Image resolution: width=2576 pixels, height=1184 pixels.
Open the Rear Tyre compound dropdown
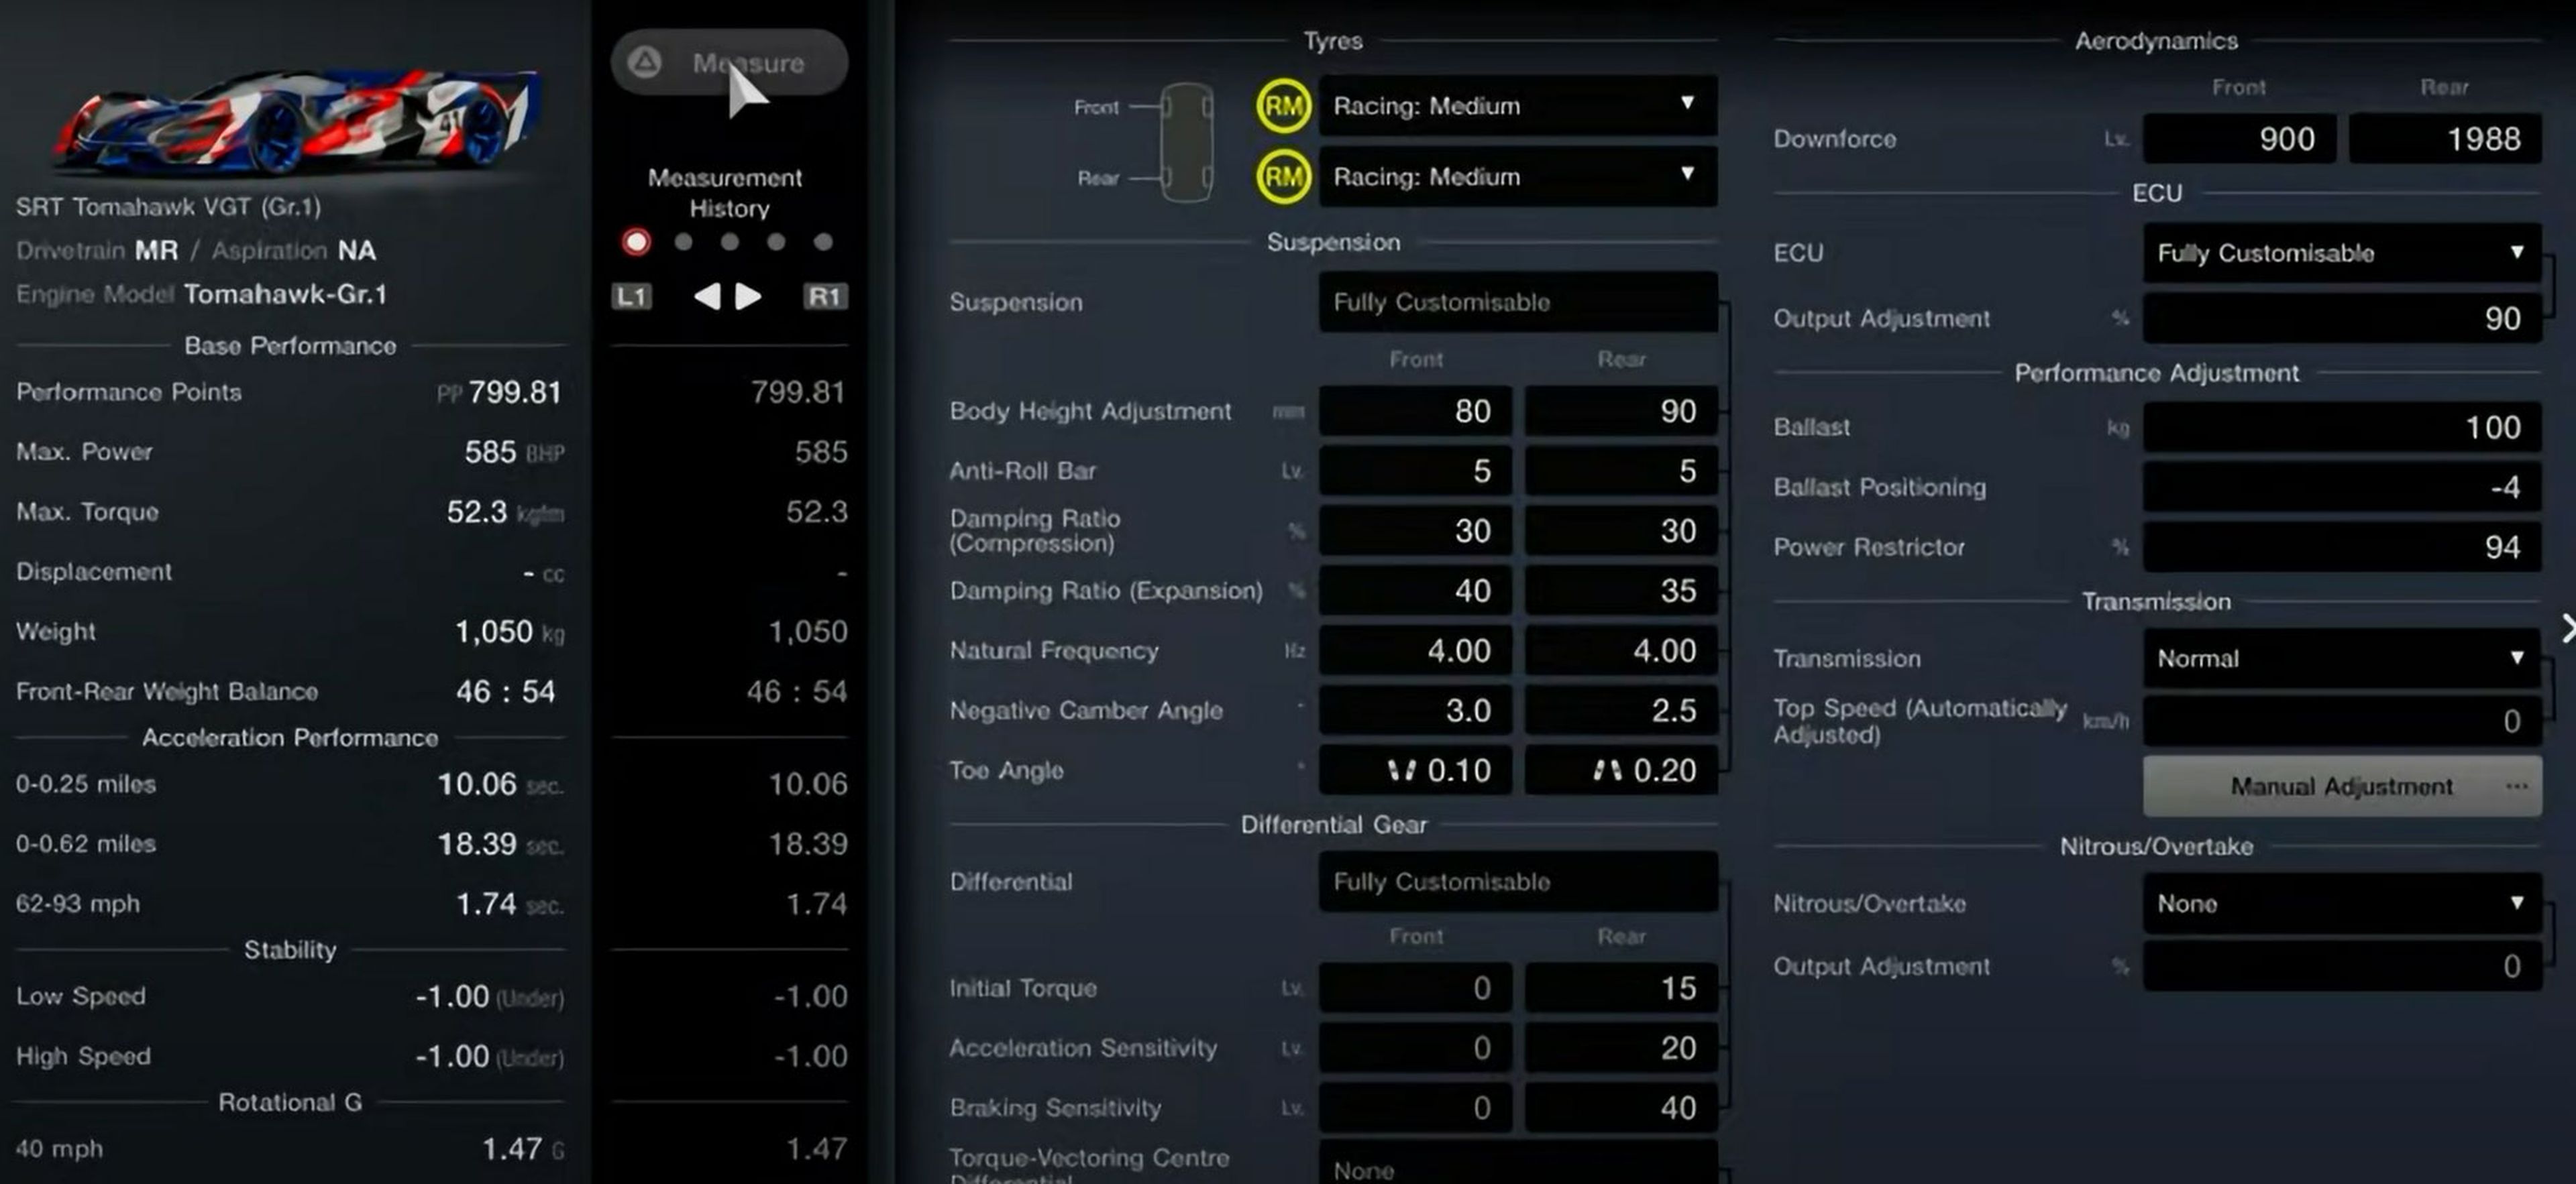[x=1511, y=176]
